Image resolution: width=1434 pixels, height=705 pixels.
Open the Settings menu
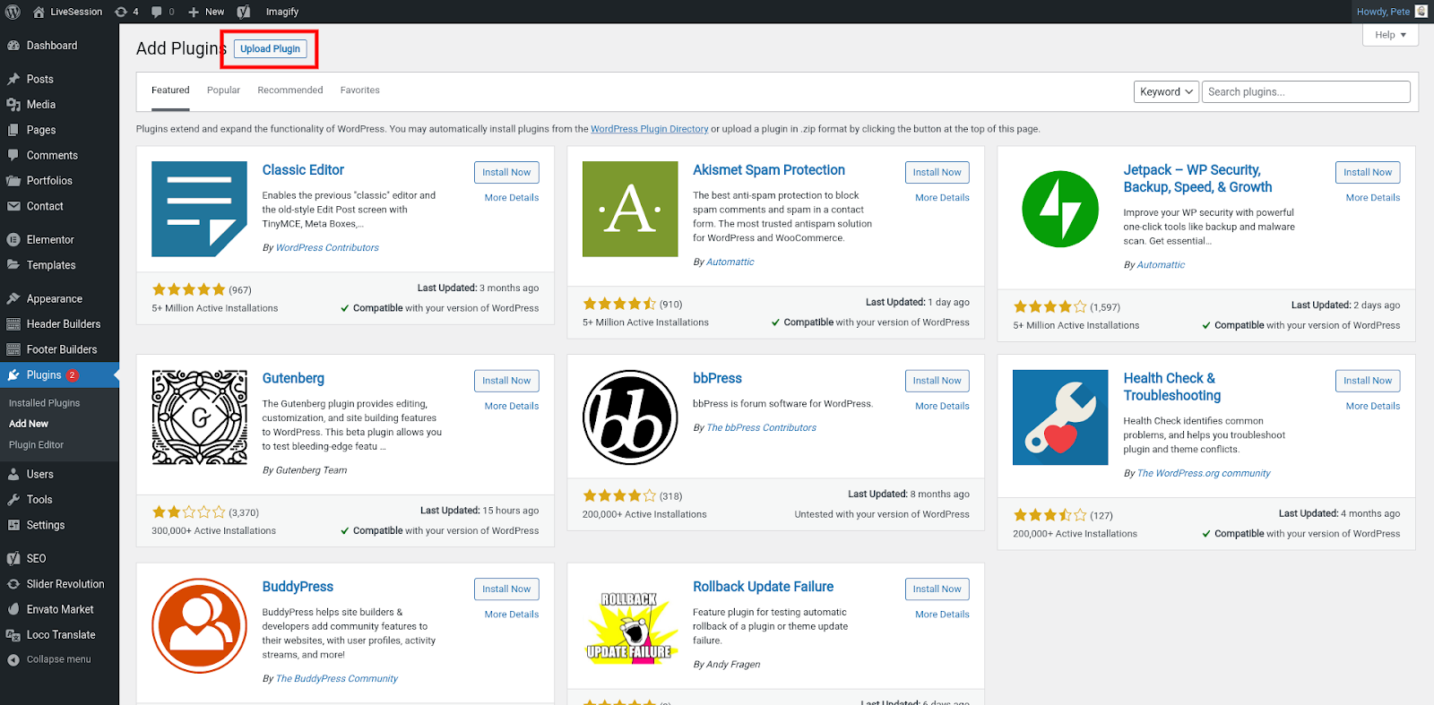click(46, 525)
